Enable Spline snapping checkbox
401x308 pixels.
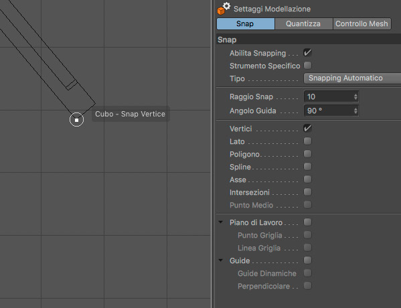[x=307, y=167]
